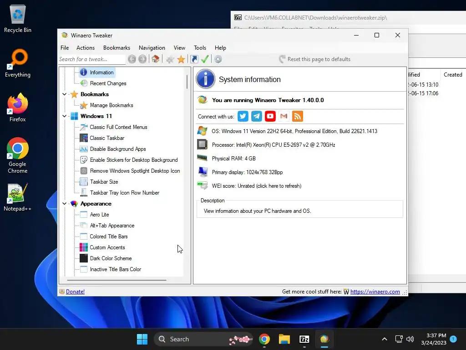
Task: Click the tree panel horizontal scrollbar
Action: click(x=116, y=280)
